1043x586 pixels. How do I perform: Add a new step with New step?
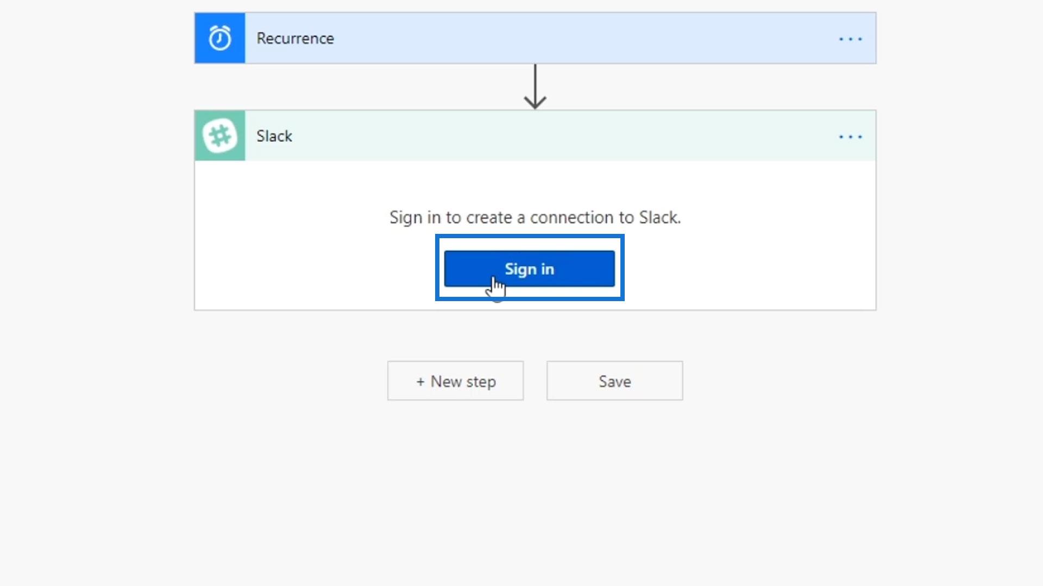(x=455, y=381)
